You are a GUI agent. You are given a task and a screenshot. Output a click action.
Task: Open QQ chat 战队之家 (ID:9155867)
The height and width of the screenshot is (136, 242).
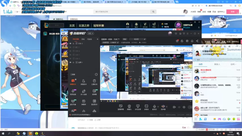pos(217,109)
